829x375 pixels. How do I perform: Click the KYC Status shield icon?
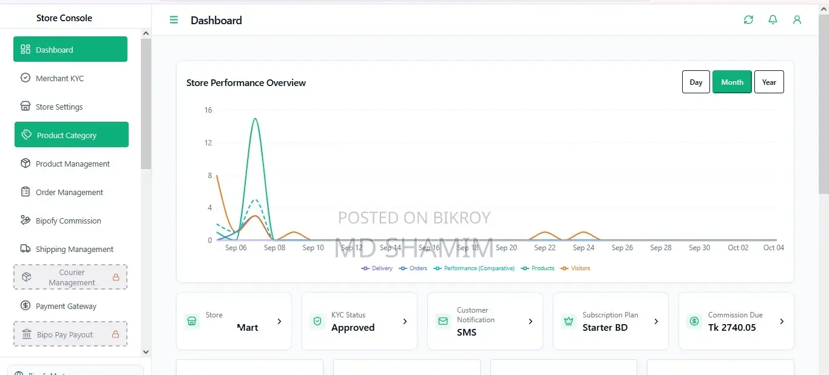tap(317, 321)
